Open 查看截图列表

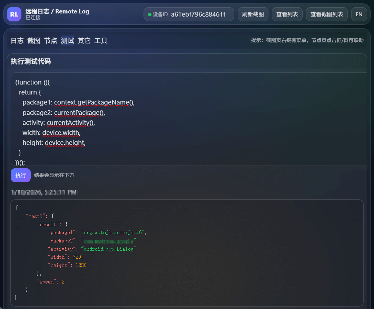click(327, 14)
